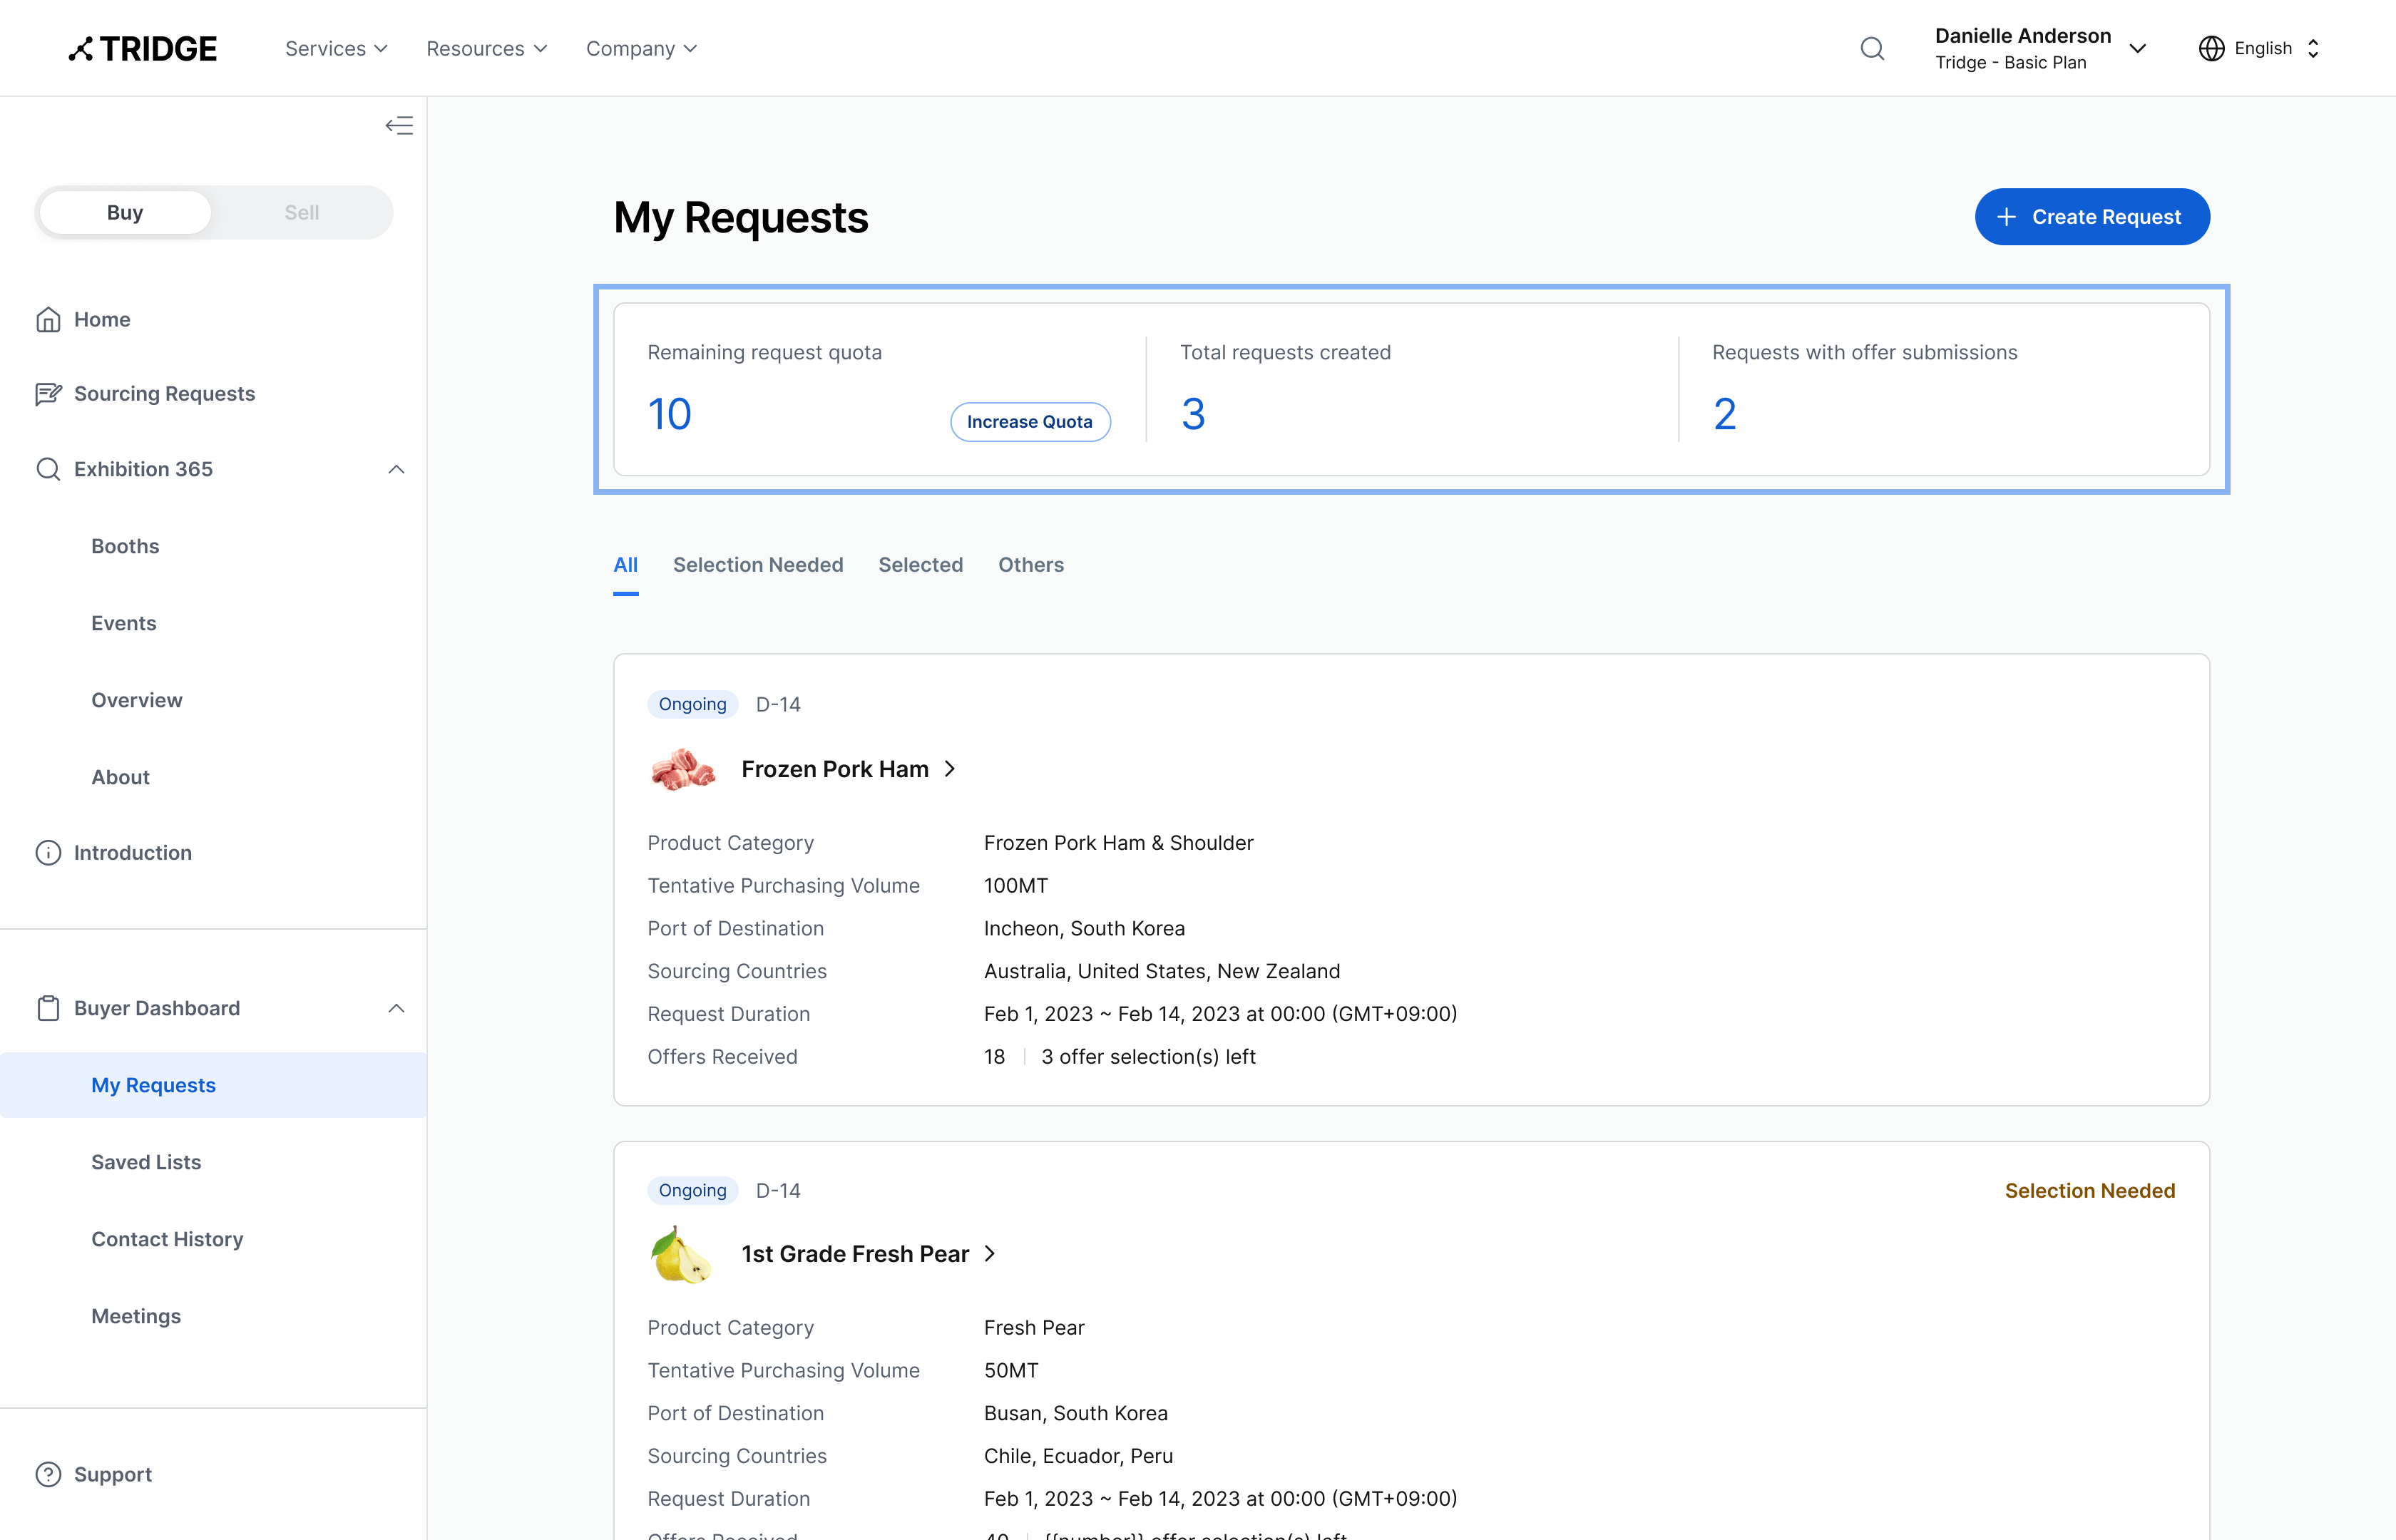Open the search magnifier icon in header

pyautogui.click(x=1872, y=48)
